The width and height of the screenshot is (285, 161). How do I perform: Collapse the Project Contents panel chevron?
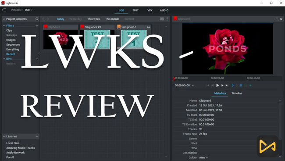point(4,19)
